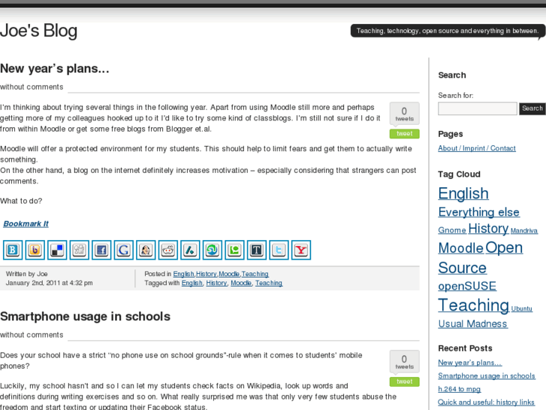The height and width of the screenshot is (410, 546).
Task: Open the tweet counter of Smartphone usage post
Action: point(404,362)
